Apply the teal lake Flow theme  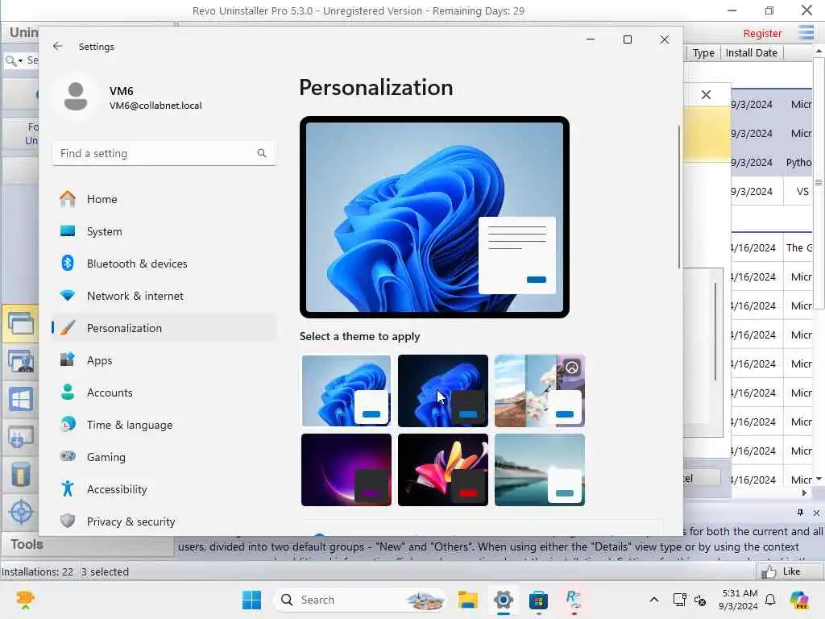tap(539, 470)
